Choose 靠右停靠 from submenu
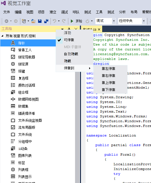 pyautogui.click(x=110, y=76)
